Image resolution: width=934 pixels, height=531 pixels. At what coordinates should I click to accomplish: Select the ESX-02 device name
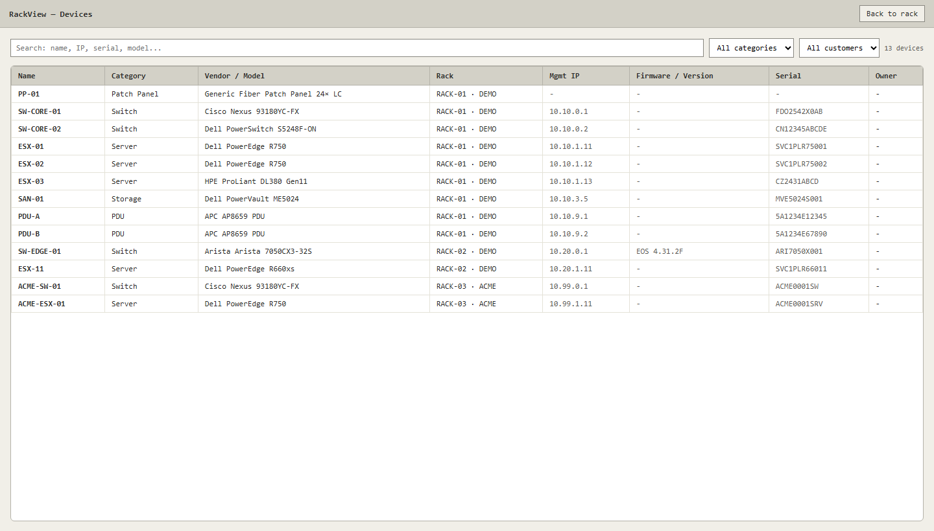click(x=31, y=164)
